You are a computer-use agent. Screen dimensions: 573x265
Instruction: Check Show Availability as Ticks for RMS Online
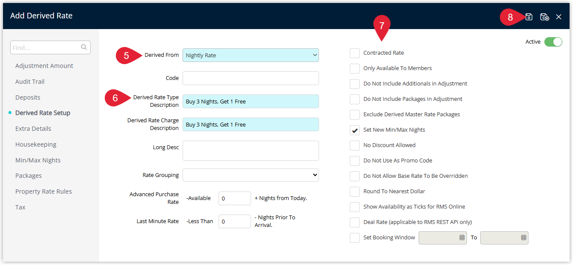click(354, 207)
